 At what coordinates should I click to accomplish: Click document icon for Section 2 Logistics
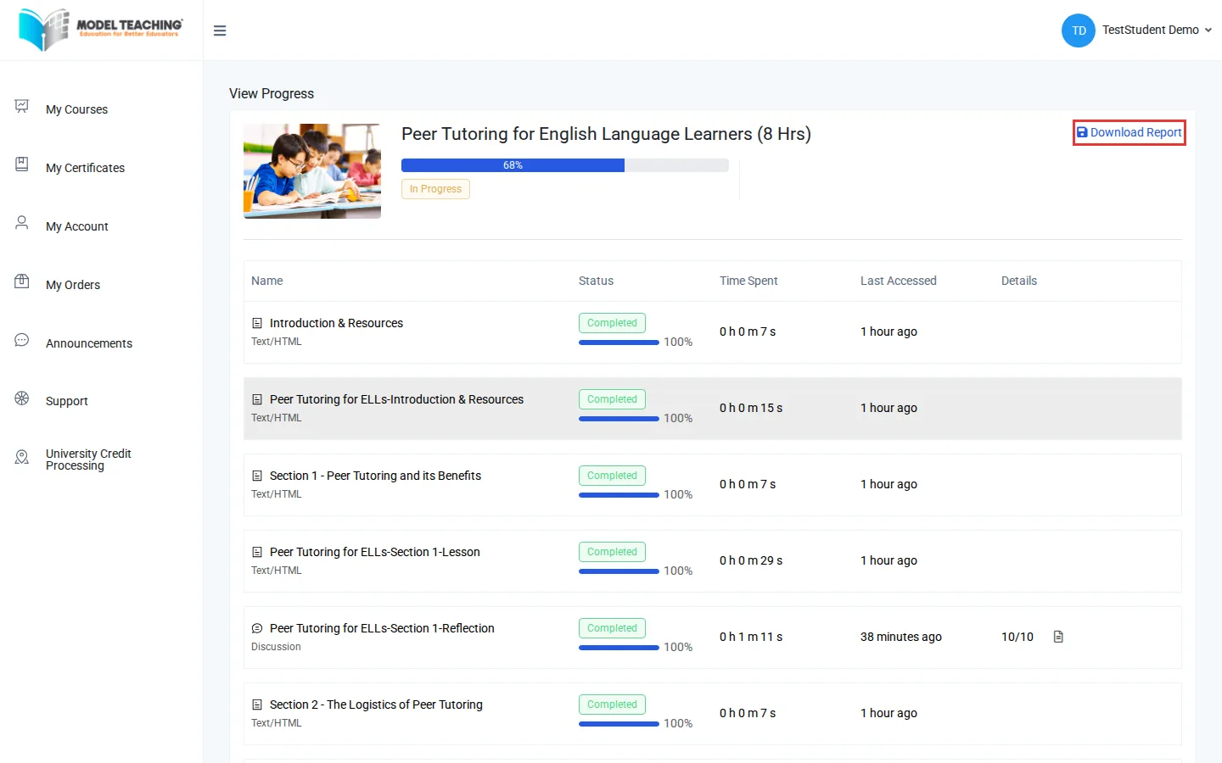(257, 705)
